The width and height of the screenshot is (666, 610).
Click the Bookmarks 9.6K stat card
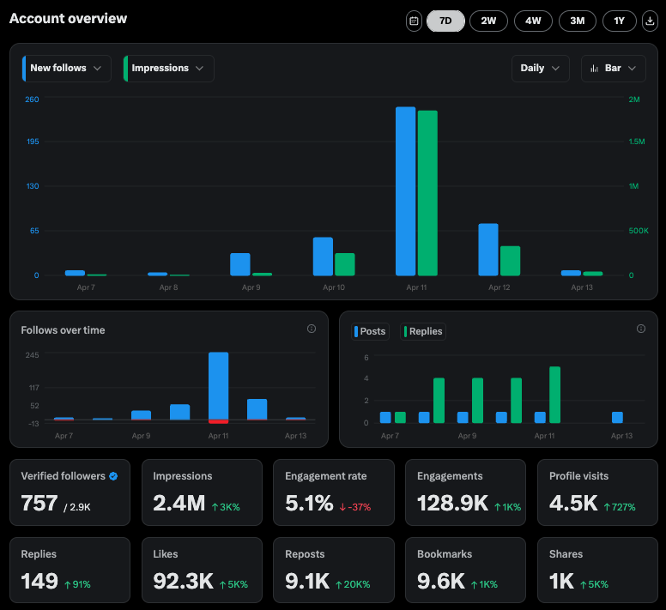[x=465, y=570]
